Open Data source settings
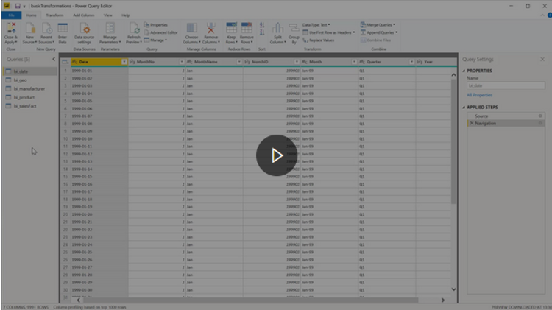The image size is (552, 310). pos(83,29)
